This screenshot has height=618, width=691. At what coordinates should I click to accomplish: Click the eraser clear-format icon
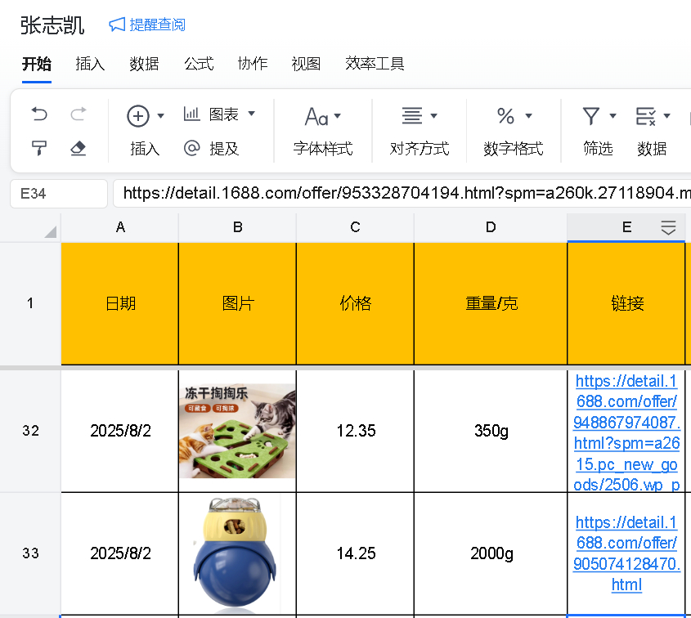(79, 148)
